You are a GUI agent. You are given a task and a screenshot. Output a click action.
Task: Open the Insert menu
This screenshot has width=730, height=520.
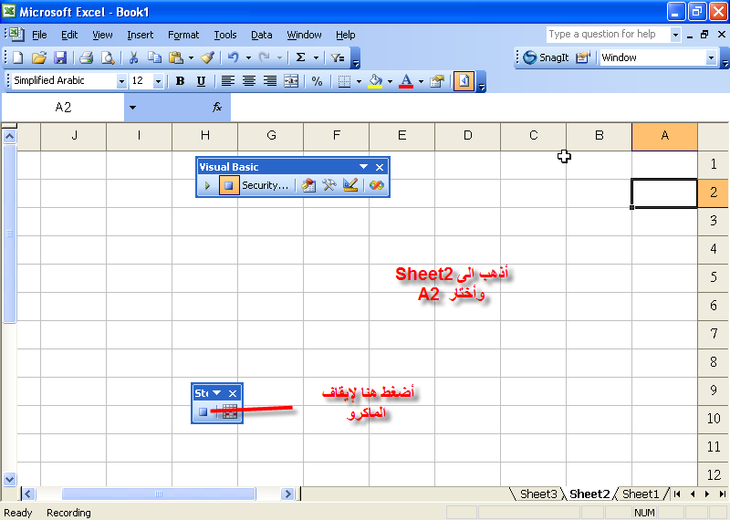[141, 35]
